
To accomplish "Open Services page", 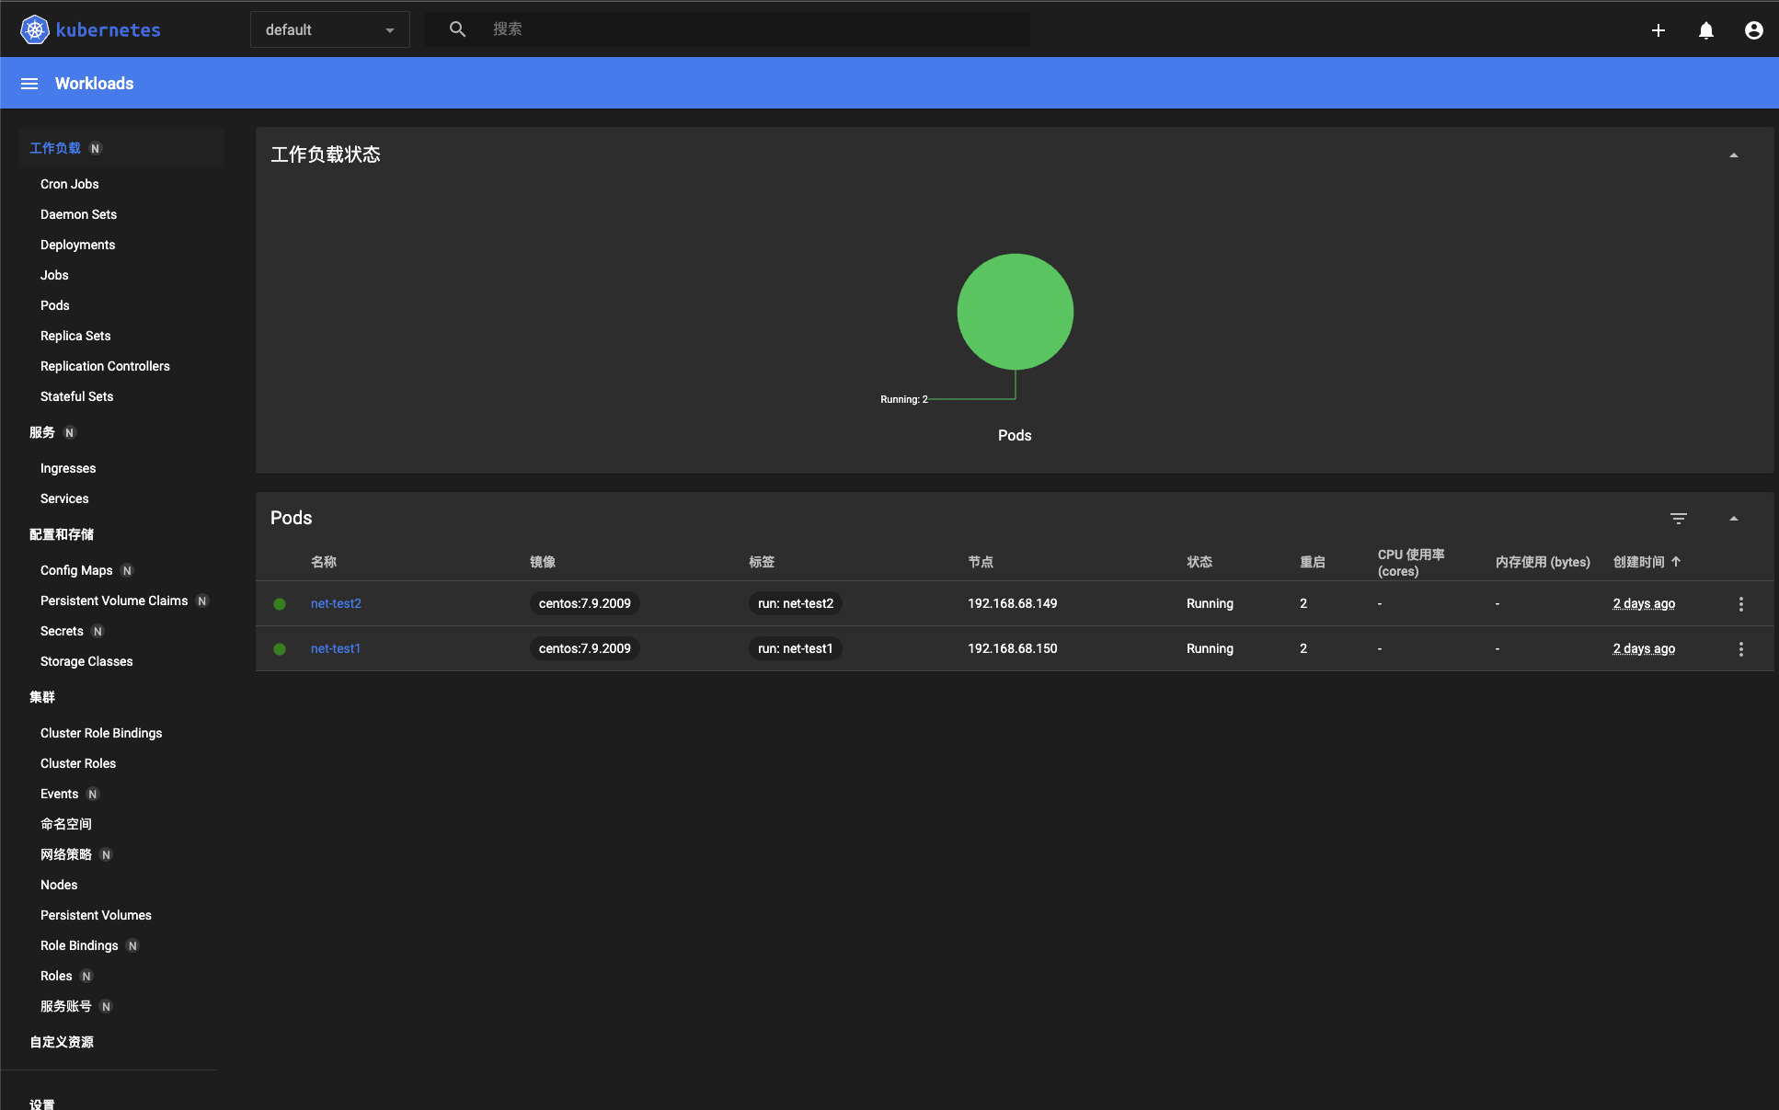I will click(x=64, y=498).
